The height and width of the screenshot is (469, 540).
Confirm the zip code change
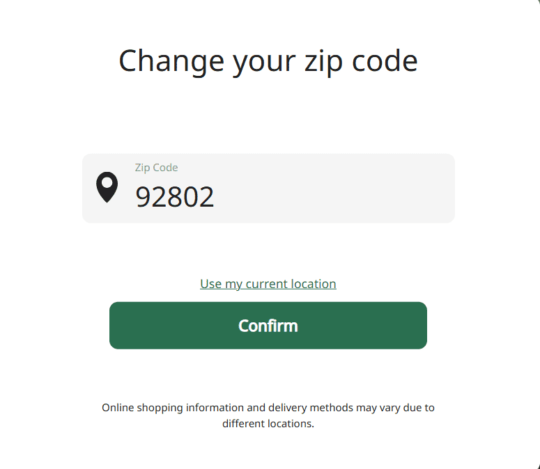tap(268, 326)
